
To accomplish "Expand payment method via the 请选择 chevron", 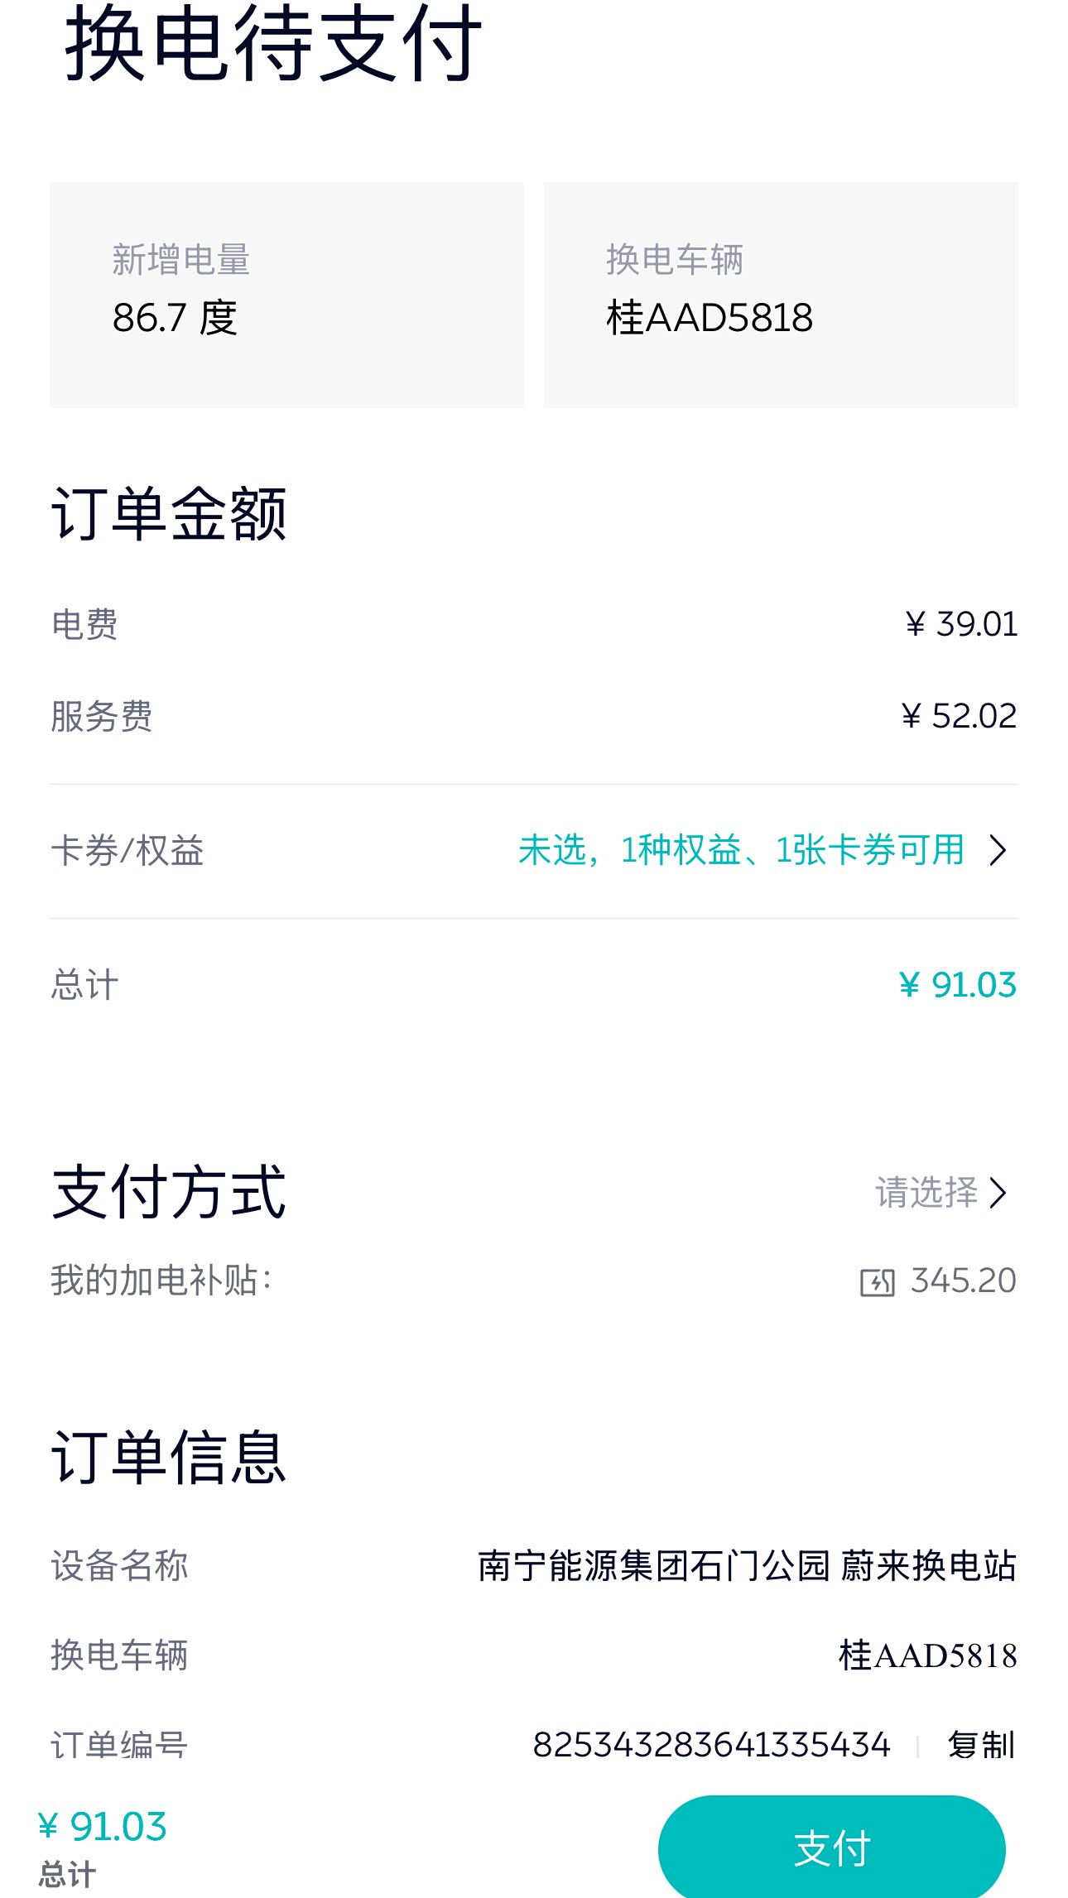I will [998, 1193].
